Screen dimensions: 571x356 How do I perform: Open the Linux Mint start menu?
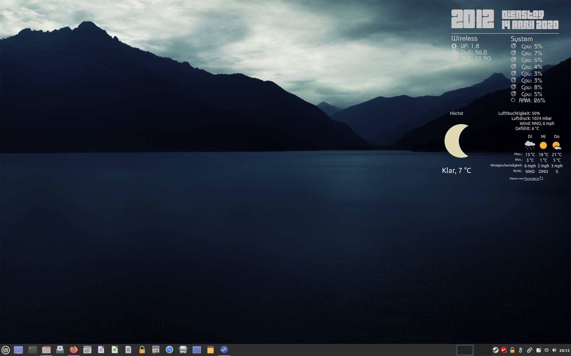click(x=6, y=350)
